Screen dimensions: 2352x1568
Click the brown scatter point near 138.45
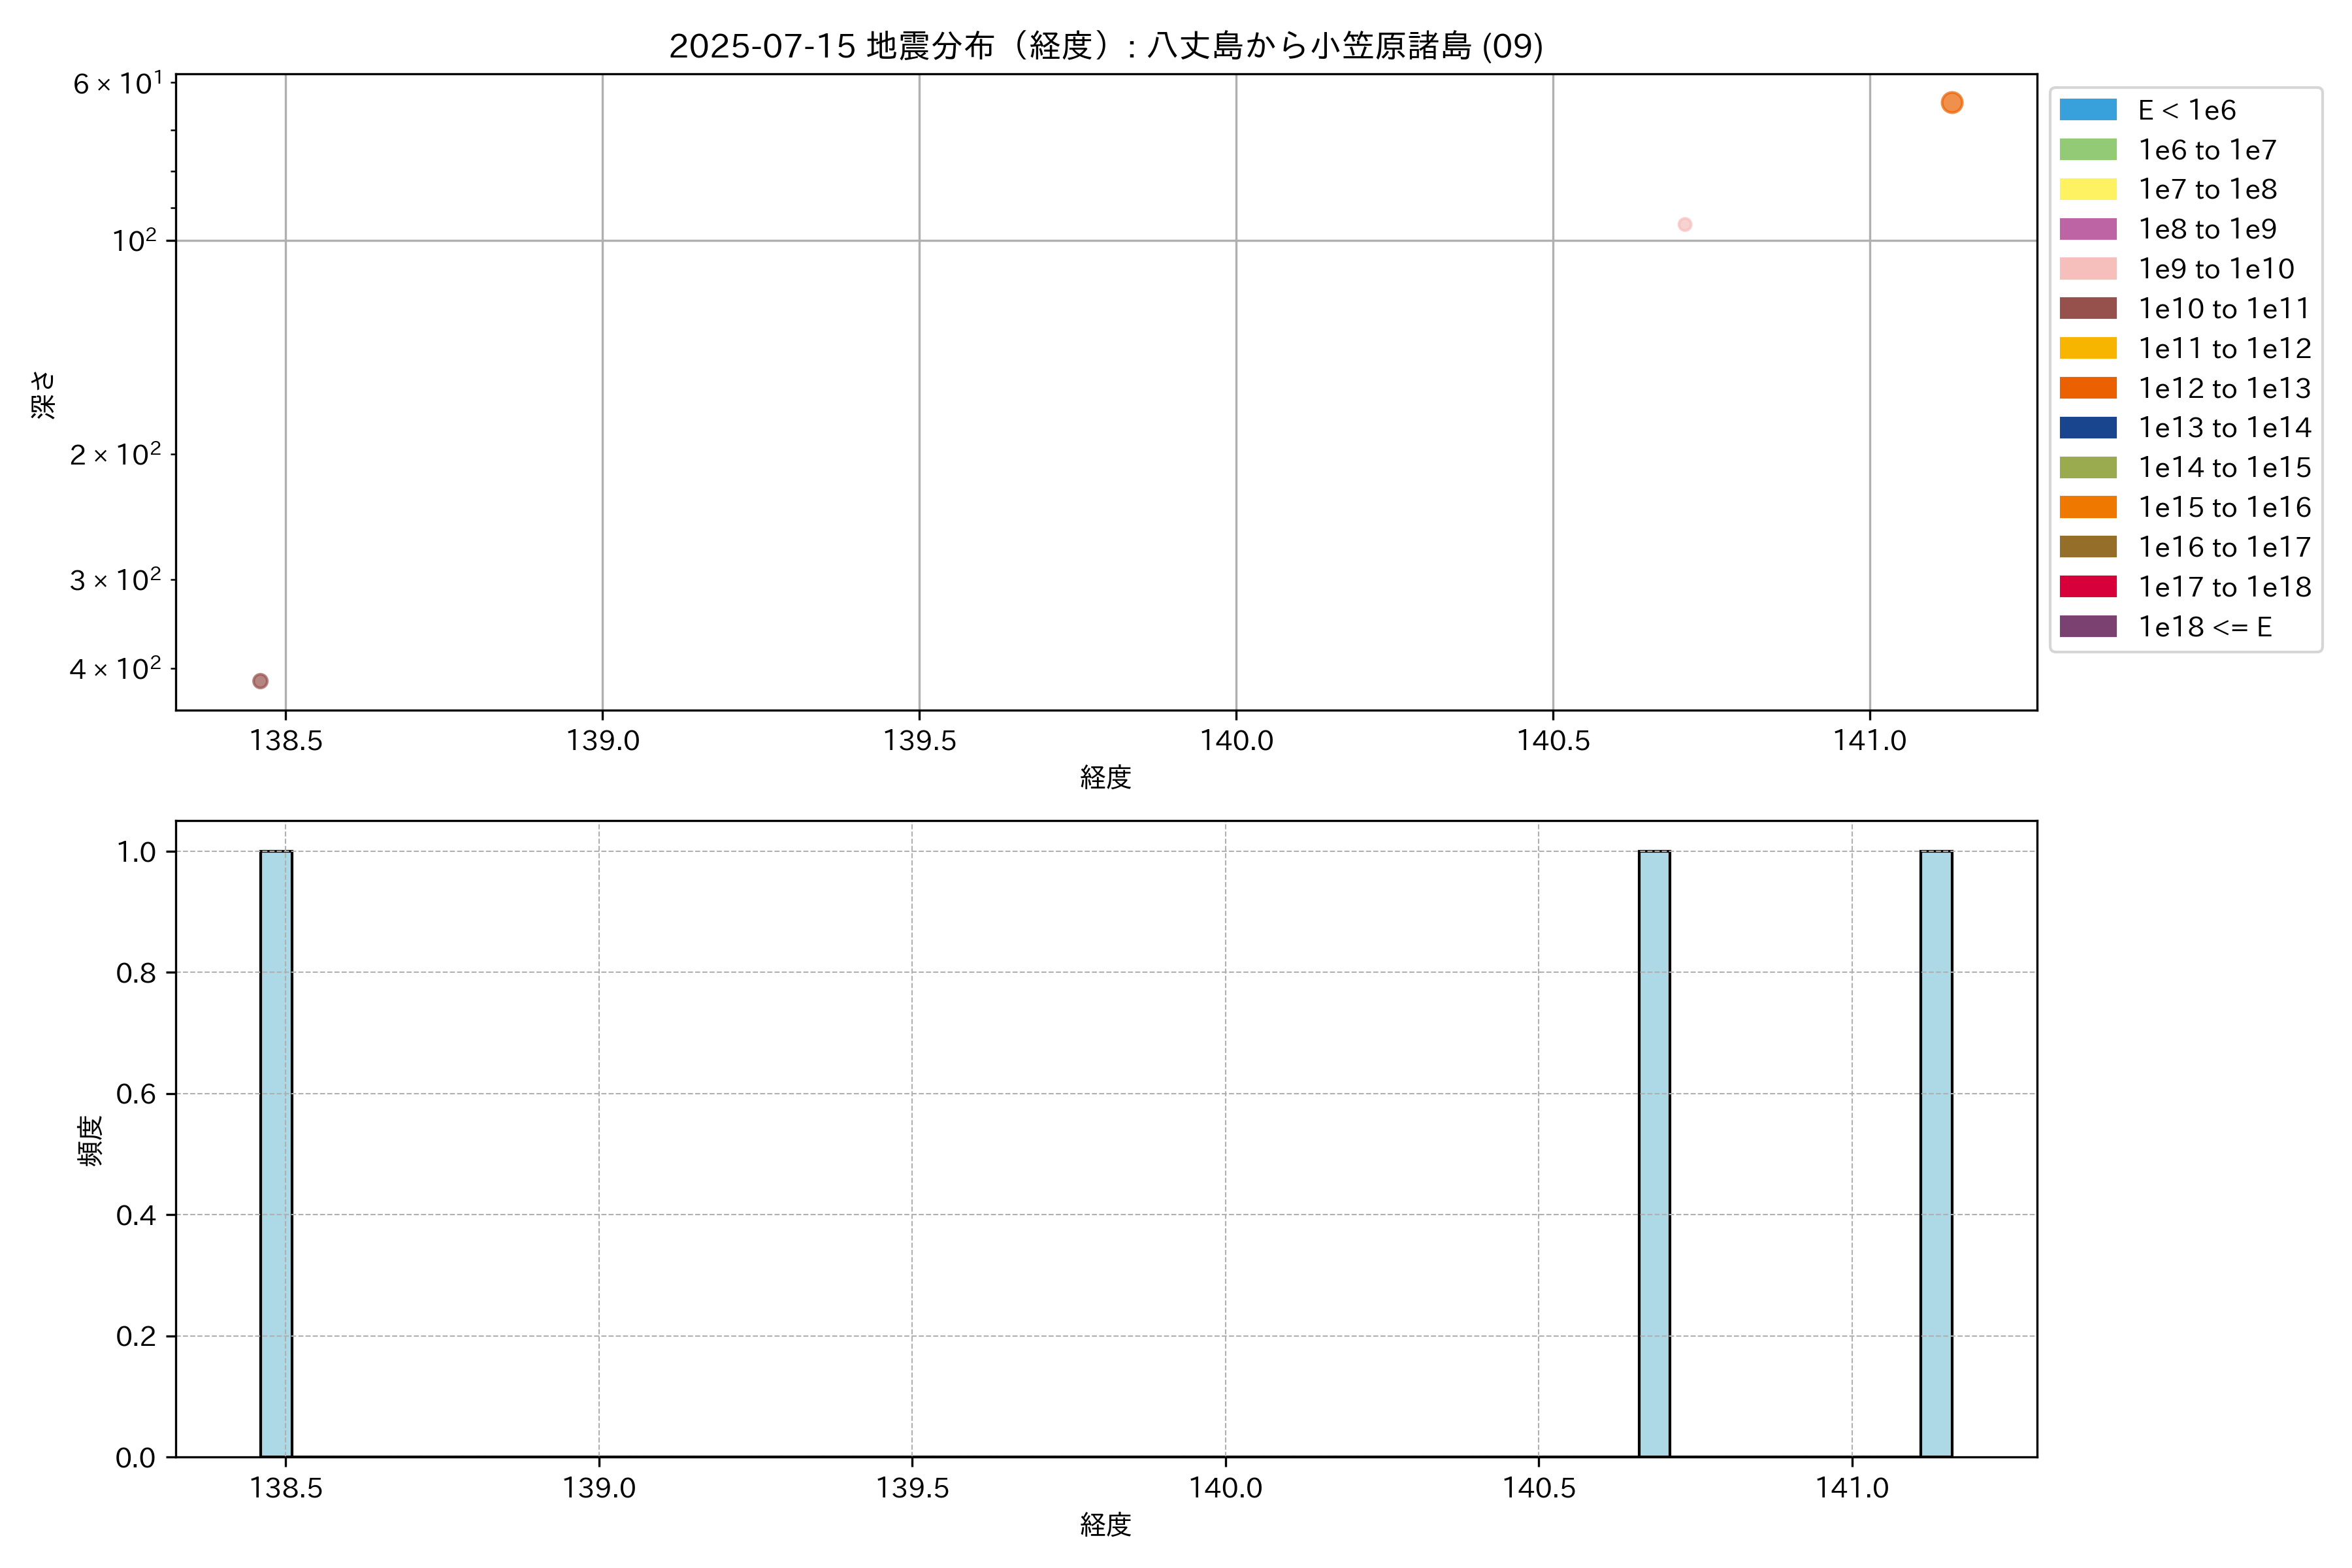pyautogui.click(x=260, y=681)
